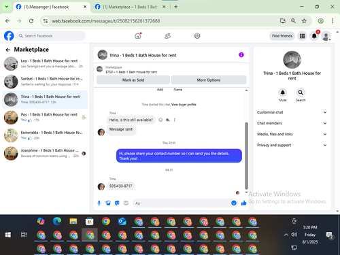Open File Explorer from taskbar
The height and width of the screenshot is (255, 340).
pyautogui.click(x=73, y=221)
